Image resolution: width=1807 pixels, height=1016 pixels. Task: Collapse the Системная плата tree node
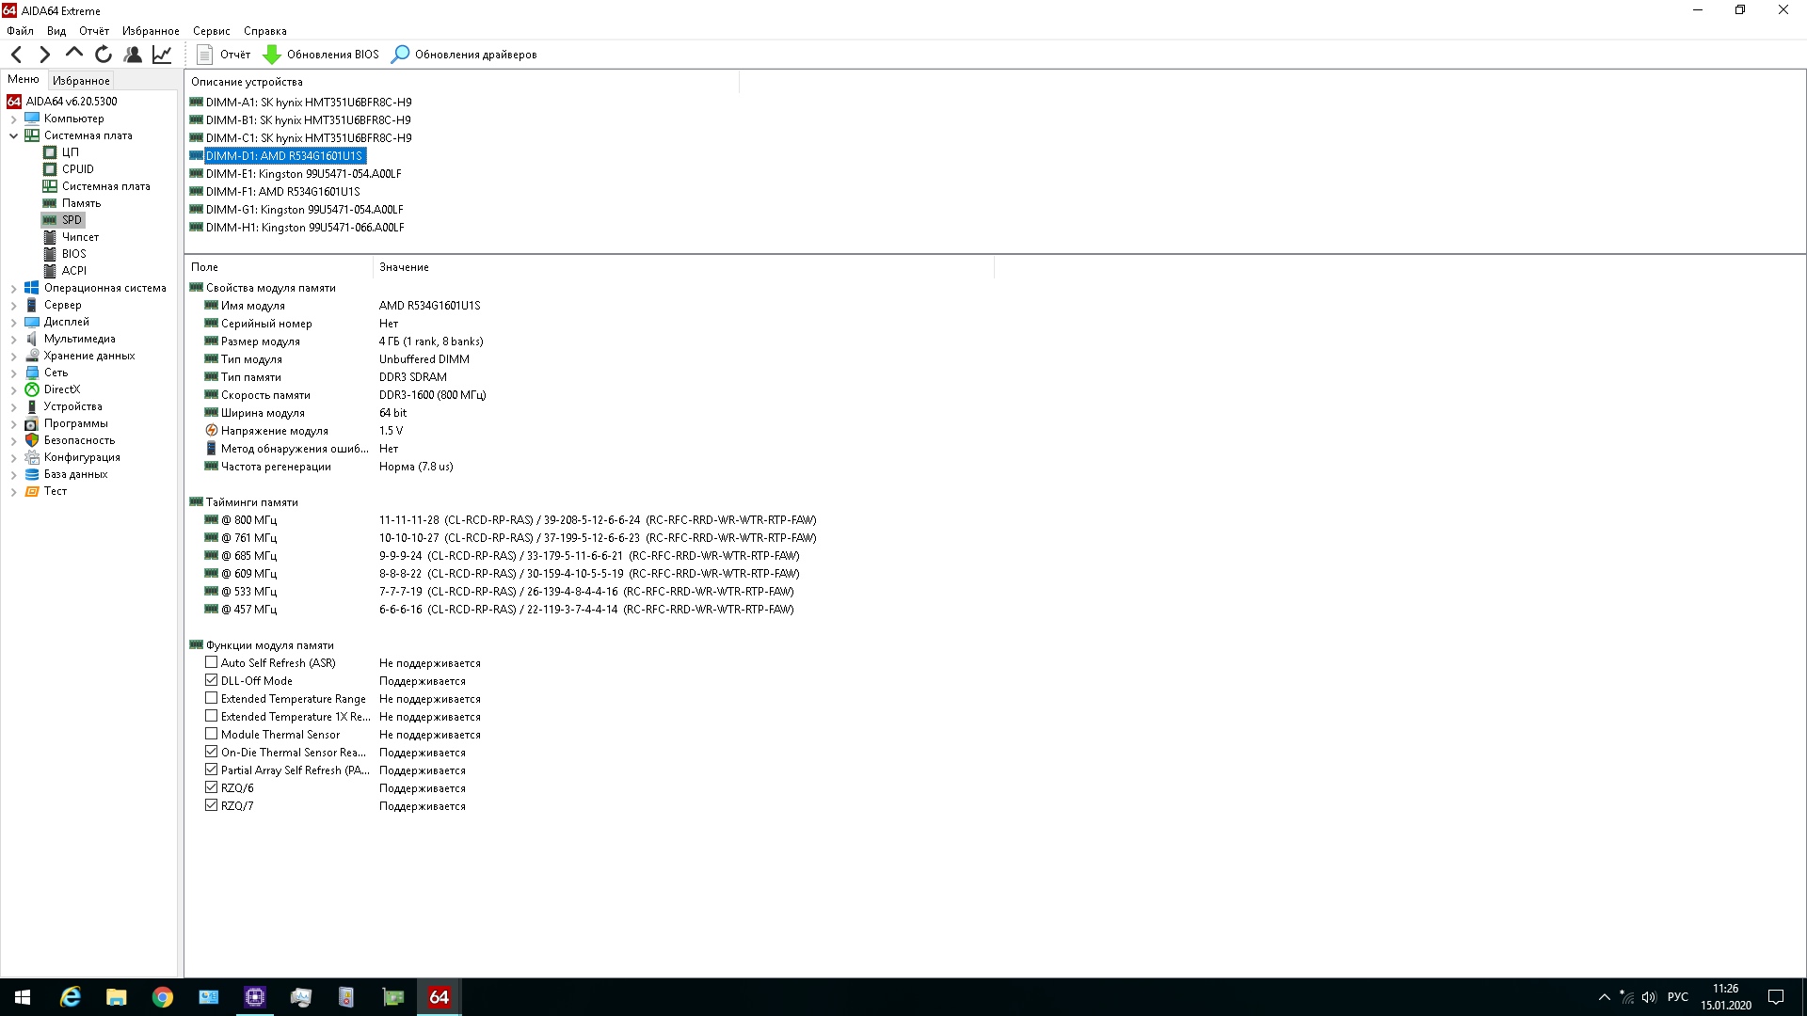click(13, 135)
